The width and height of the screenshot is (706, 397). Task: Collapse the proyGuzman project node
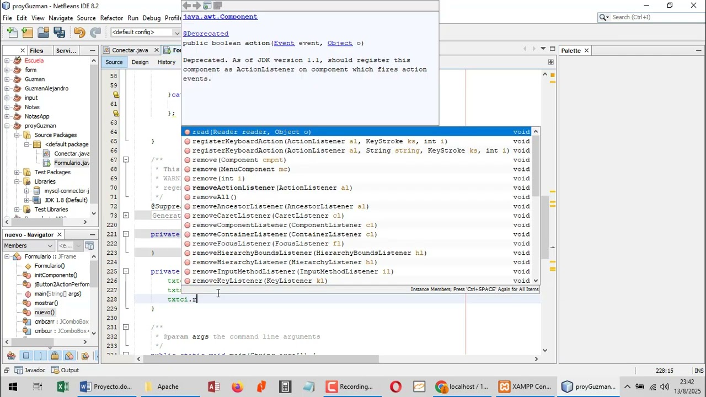pos(7,126)
